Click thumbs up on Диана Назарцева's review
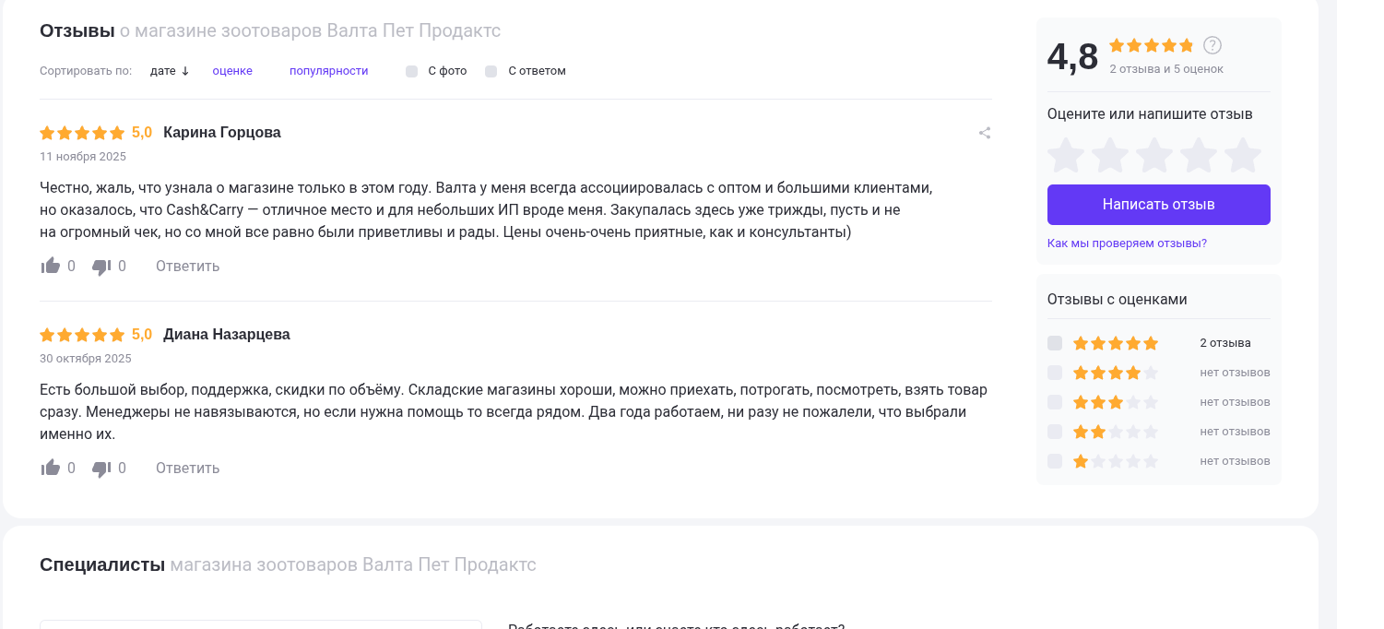 (50, 469)
